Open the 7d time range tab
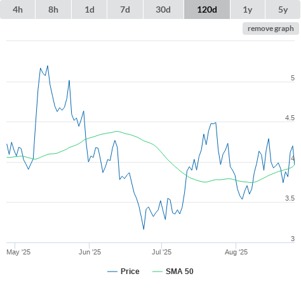301x288 pixels. [x=125, y=9]
